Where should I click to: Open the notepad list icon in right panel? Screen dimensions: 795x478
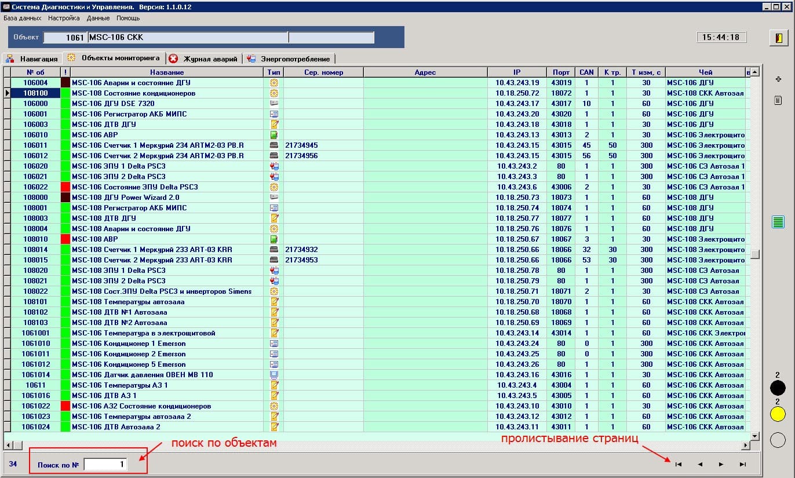(778, 100)
